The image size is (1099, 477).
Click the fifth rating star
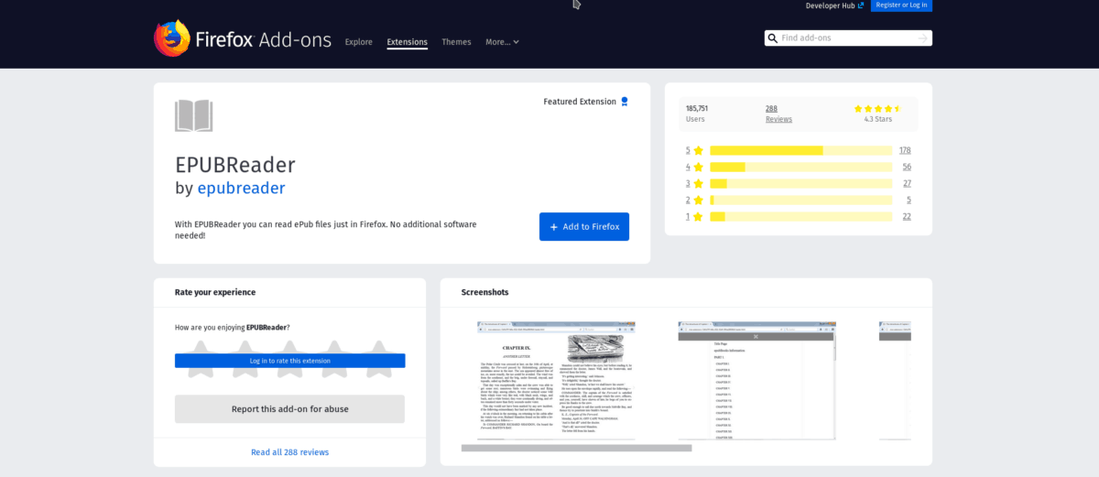(379, 350)
